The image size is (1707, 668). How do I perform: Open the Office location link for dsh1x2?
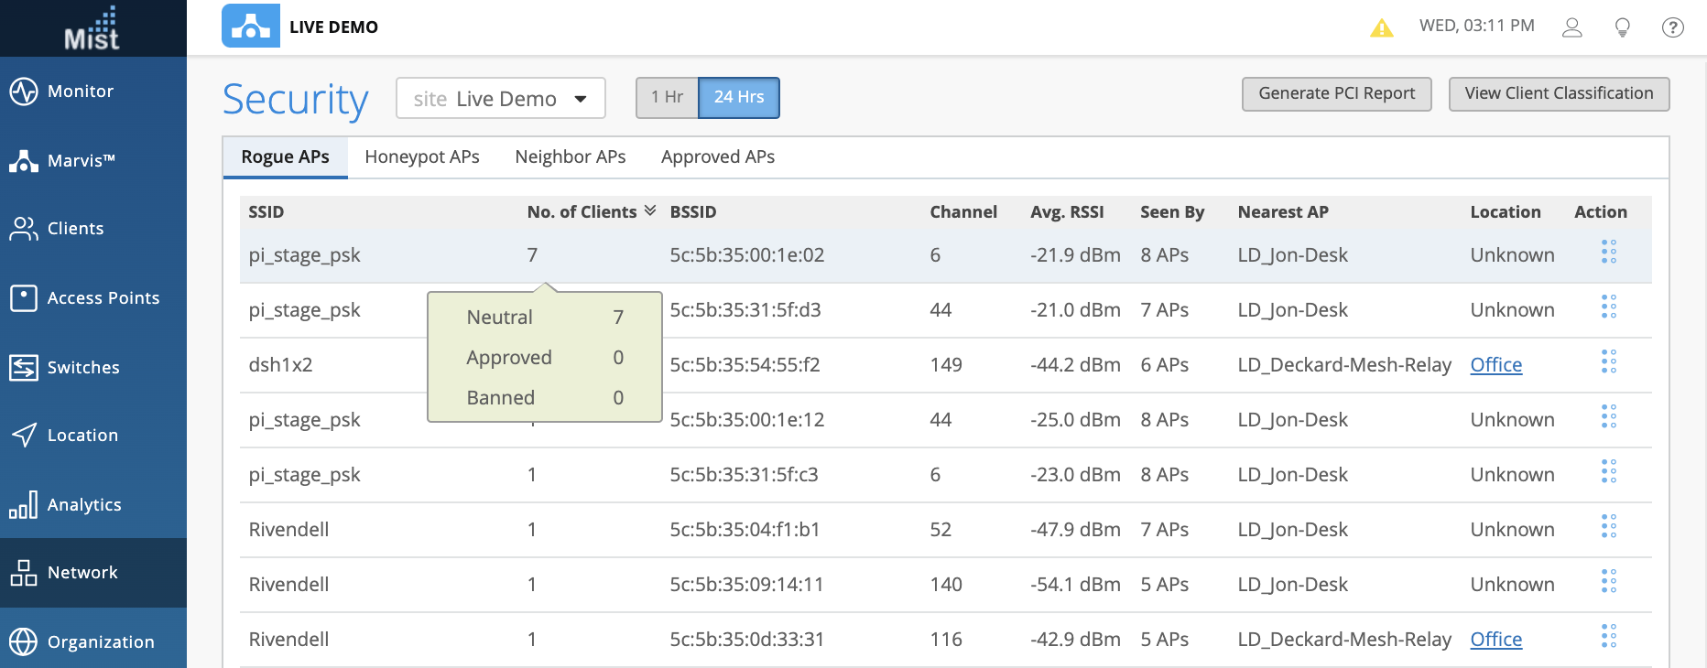coord(1495,365)
